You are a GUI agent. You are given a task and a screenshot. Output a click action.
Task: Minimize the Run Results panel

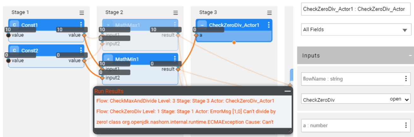pos(287,91)
